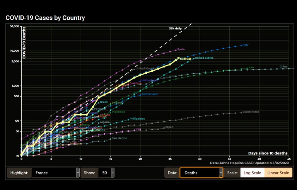Expand the Show count dropdown set to 50
This screenshot has width=297, height=190.
[106, 173]
